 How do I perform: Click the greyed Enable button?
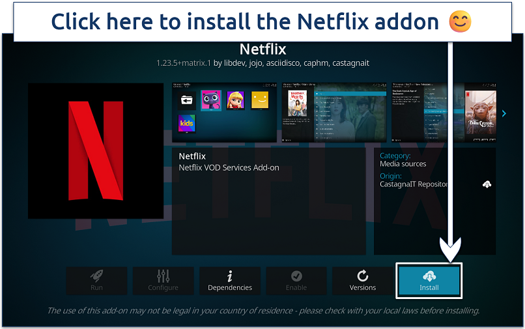tap(296, 281)
